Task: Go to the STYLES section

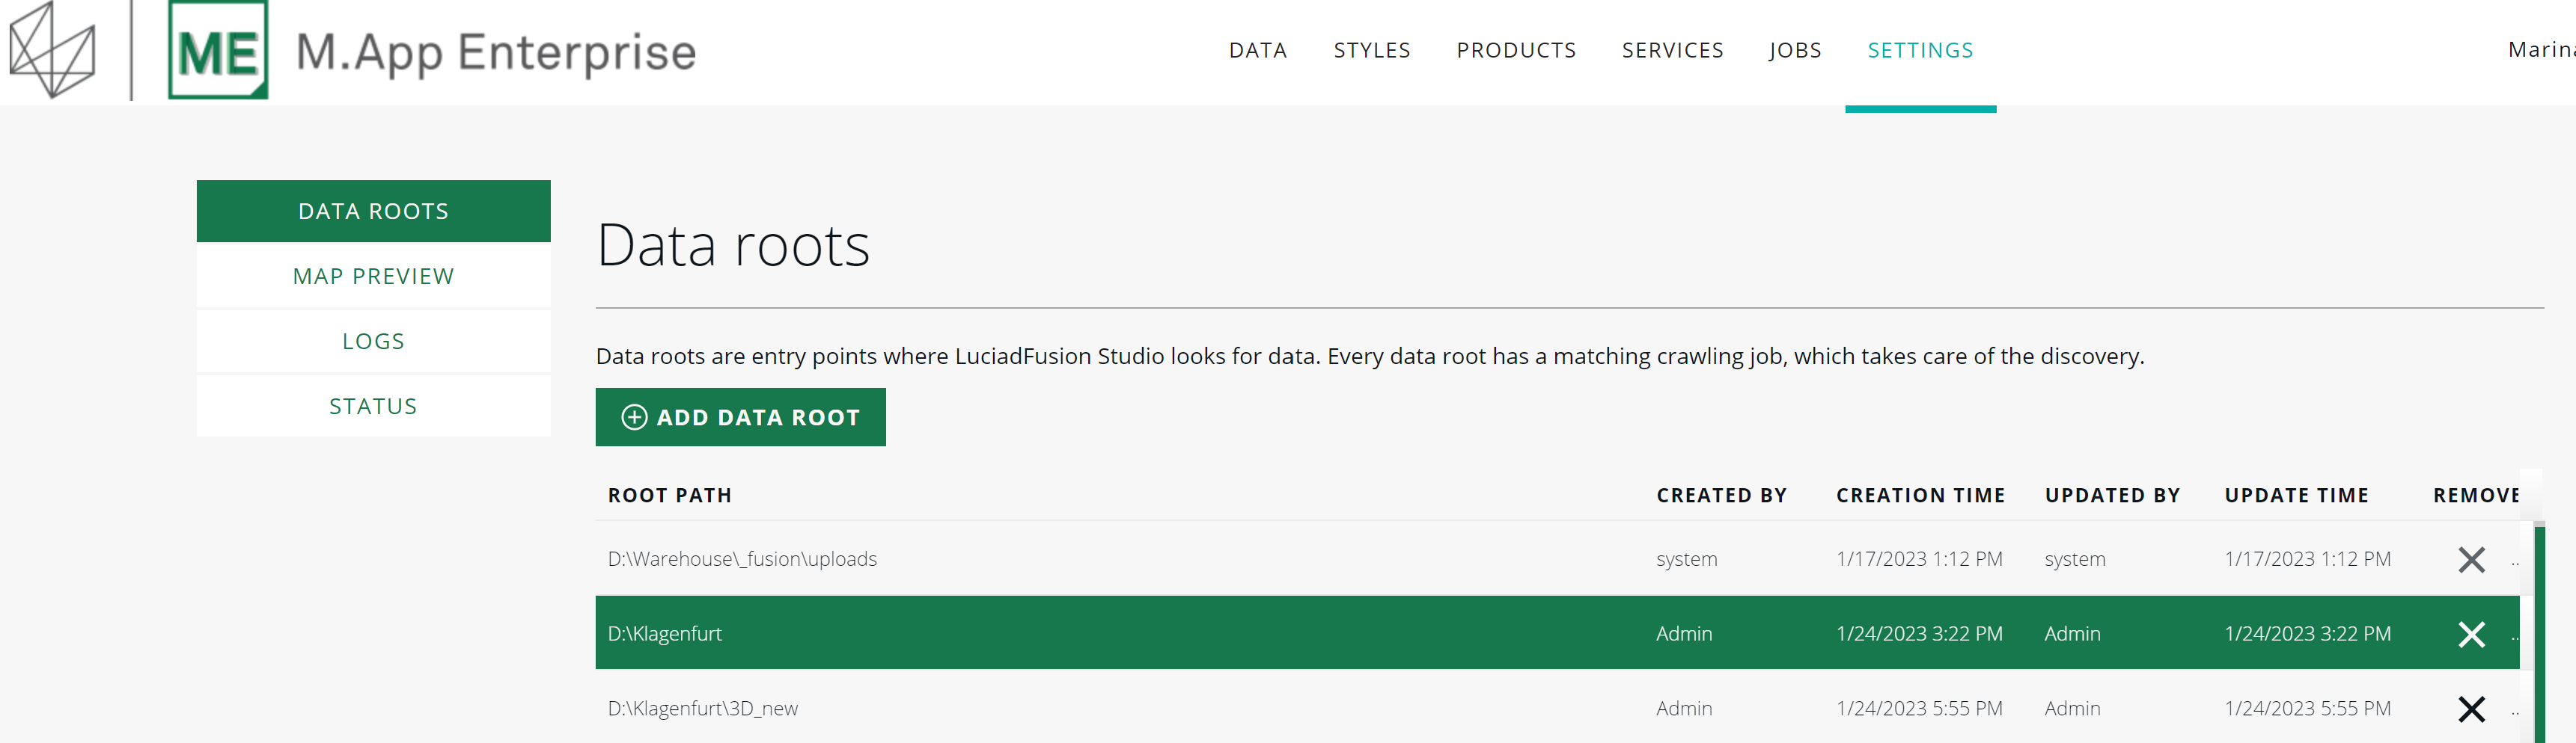Action: pyautogui.click(x=1371, y=50)
